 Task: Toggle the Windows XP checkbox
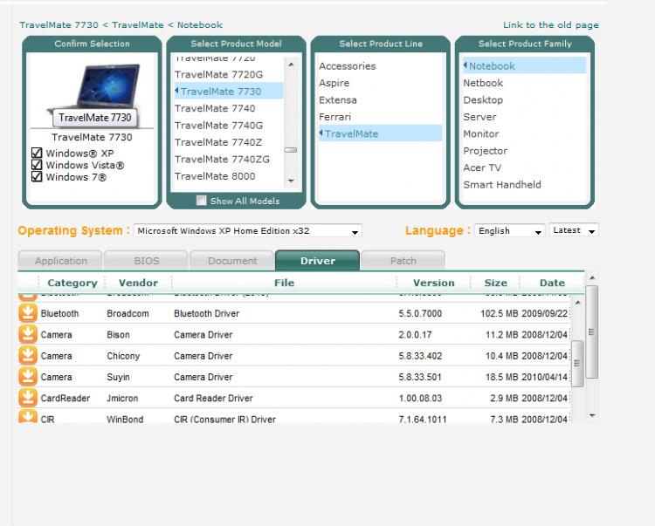tap(37, 153)
